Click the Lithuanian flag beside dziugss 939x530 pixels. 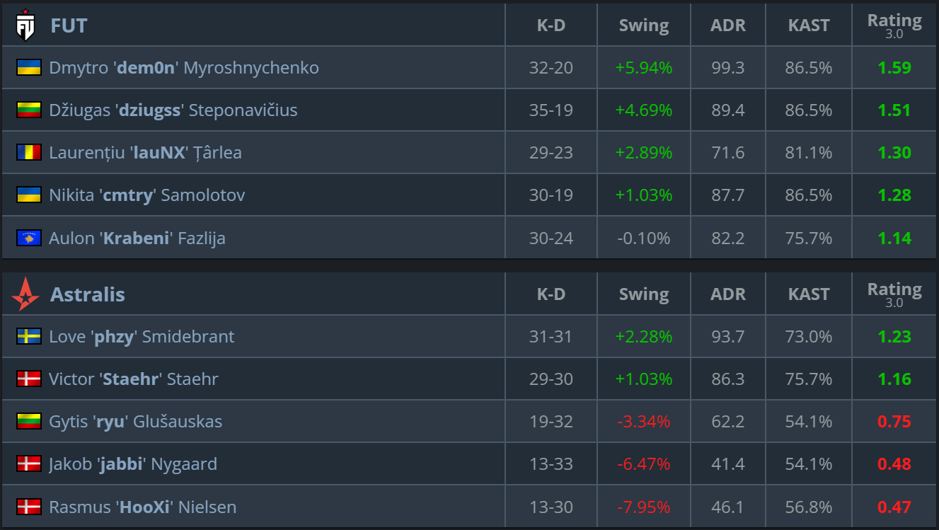pyautogui.click(x=29, y=110)
